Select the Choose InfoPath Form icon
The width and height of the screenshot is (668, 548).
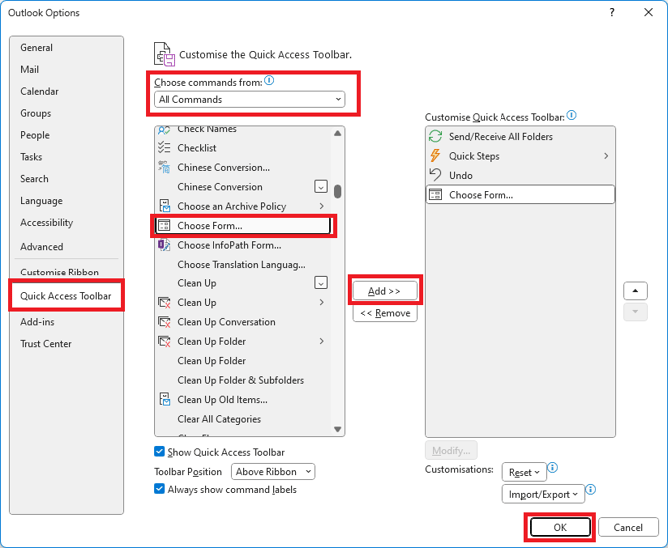tap(165, 245)
